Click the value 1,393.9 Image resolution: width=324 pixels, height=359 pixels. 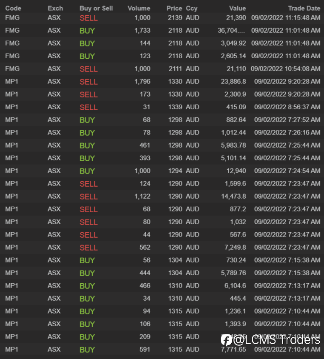[x=235, y=324]
